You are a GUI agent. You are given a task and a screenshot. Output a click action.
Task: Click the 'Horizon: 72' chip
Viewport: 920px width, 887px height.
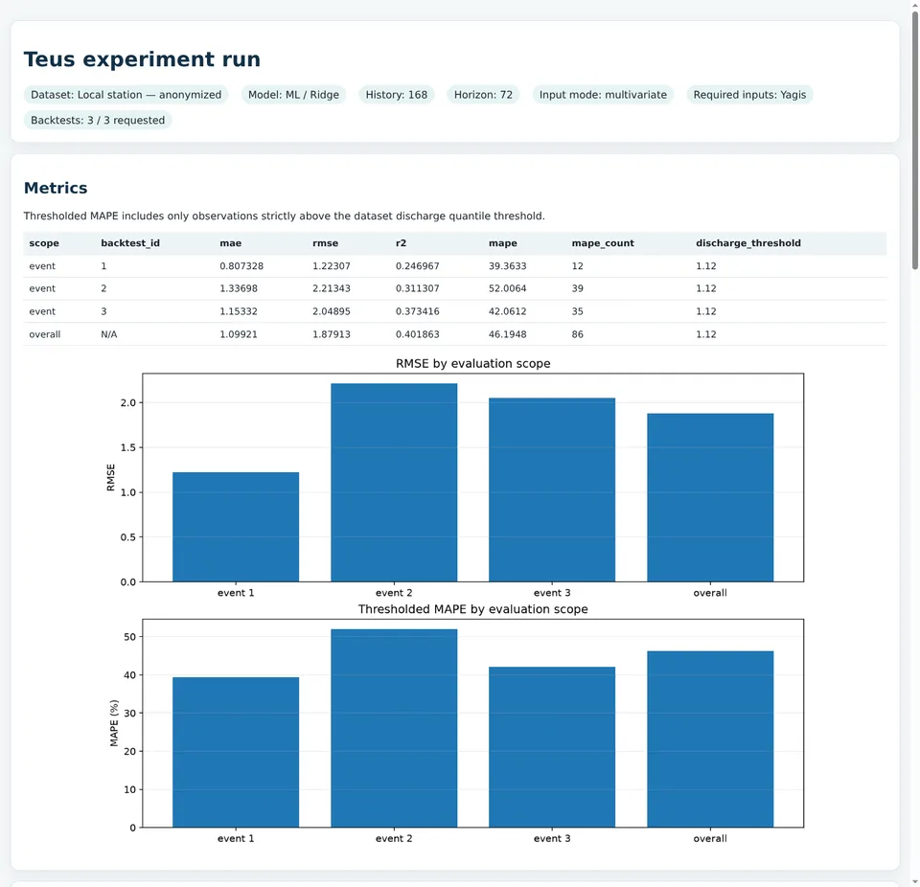483,95
